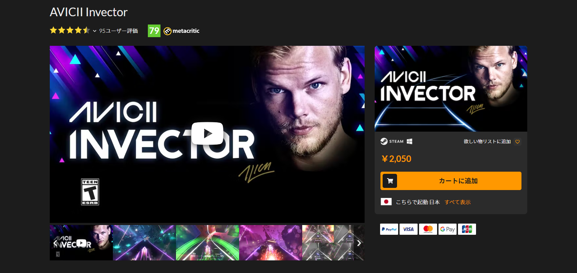Click the Windows OS icon
The width and height of the screenshot is (577, 273).
click(x=409, y=141)
